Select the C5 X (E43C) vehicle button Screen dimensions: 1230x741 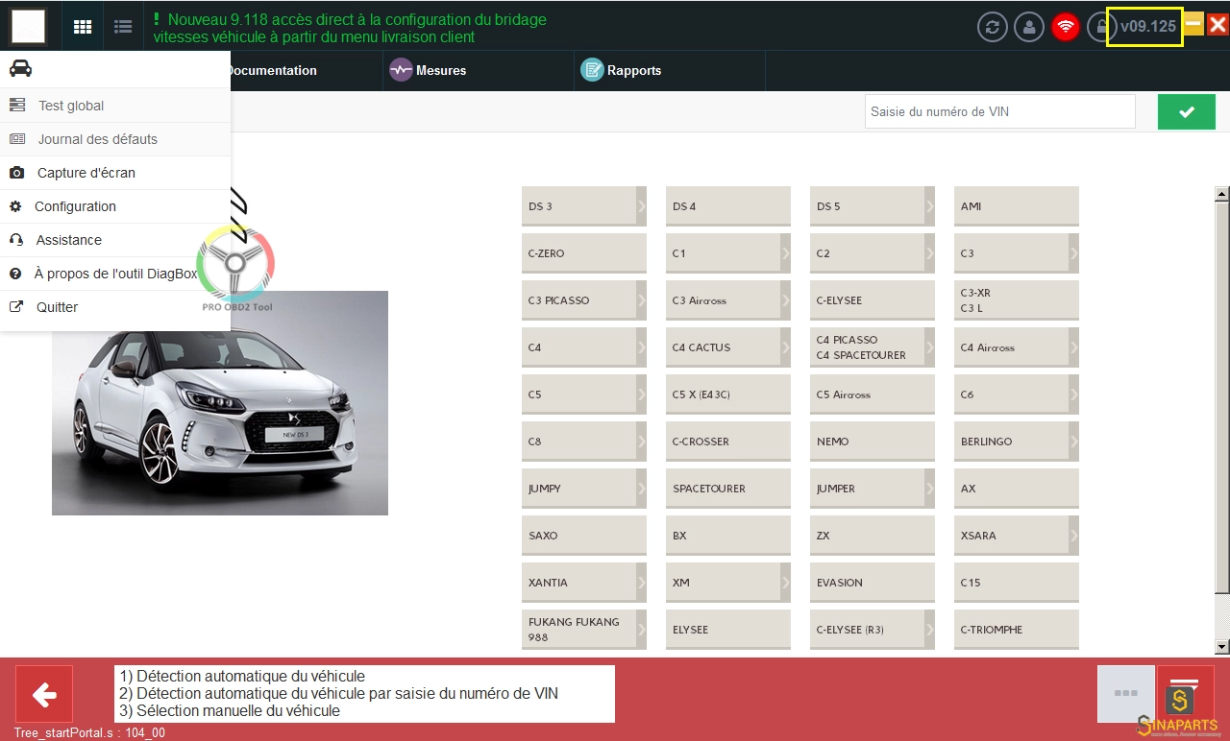tap(728, 394)
